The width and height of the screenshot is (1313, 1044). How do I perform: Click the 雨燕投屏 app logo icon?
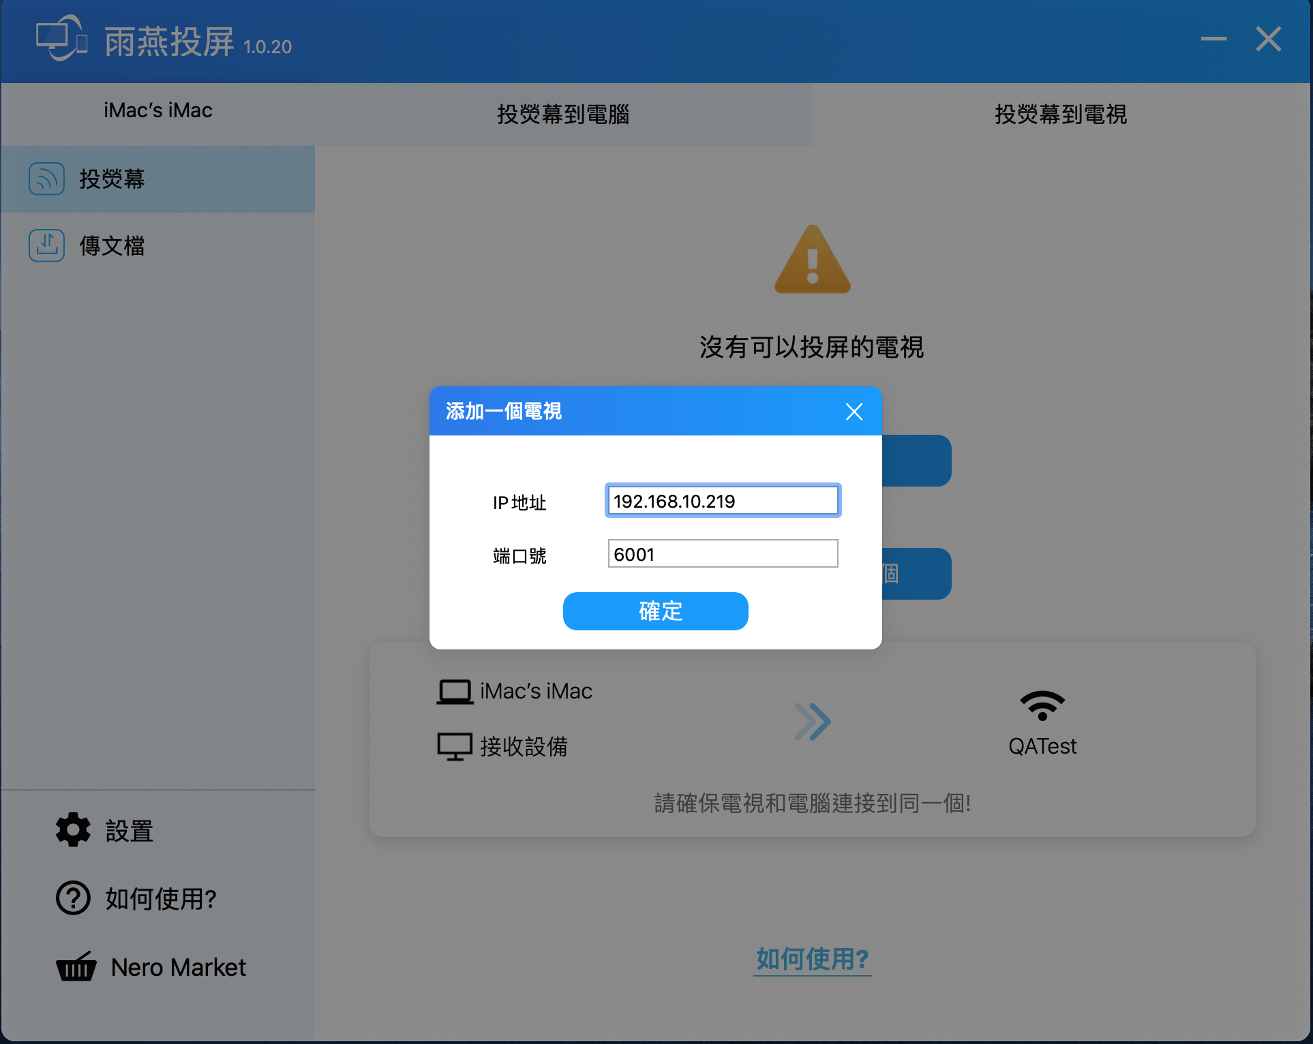(62, 38)
